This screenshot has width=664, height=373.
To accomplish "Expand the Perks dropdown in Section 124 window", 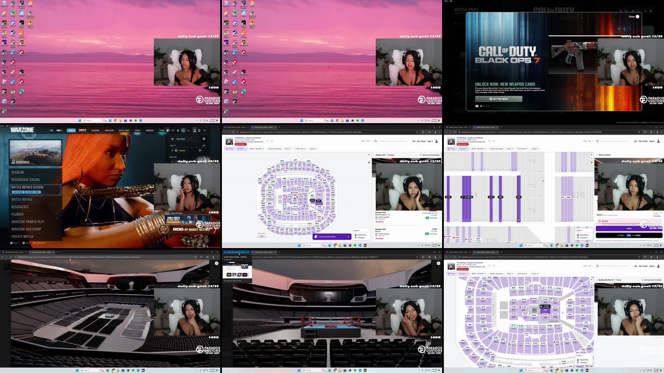I will click(288, 149).
